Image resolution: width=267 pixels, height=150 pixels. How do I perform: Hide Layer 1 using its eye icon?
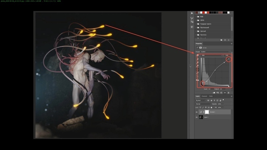point(197,117)
